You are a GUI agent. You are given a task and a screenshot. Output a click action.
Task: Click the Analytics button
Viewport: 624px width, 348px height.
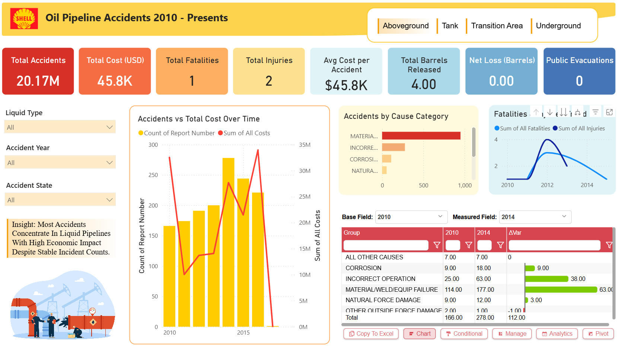click(557, 334)
